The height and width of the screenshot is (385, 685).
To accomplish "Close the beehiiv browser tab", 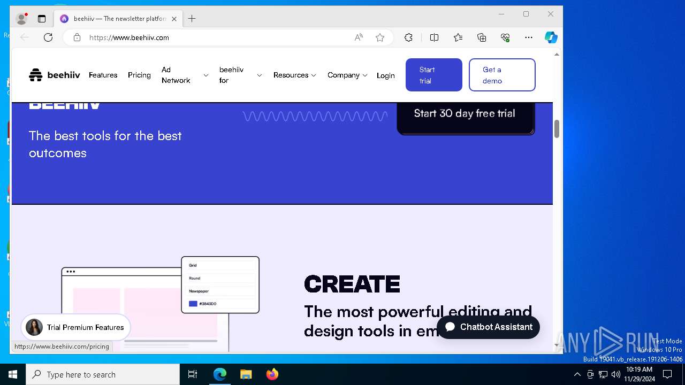I will [x=174, y=19].
